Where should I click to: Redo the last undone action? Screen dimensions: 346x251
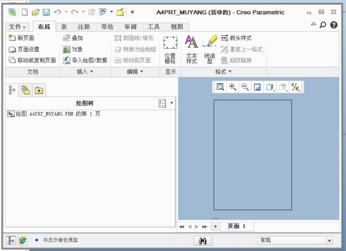pos(75,12)
